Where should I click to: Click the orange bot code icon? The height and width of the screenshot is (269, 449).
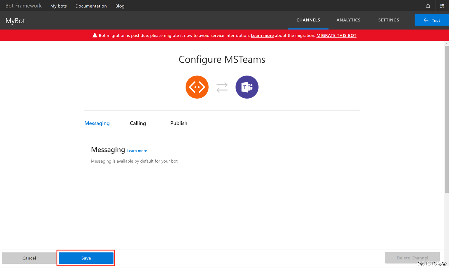(197, 87)
